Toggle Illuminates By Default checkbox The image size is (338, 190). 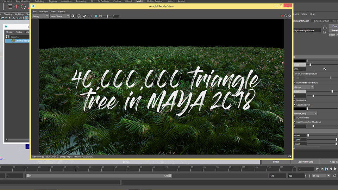pos(294,82)
